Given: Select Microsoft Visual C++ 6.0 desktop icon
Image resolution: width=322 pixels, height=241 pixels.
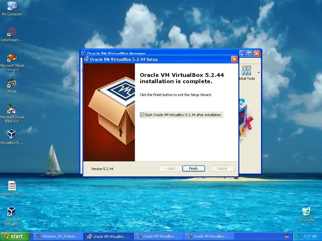Looking at the screenshot, I should (12, 62).
